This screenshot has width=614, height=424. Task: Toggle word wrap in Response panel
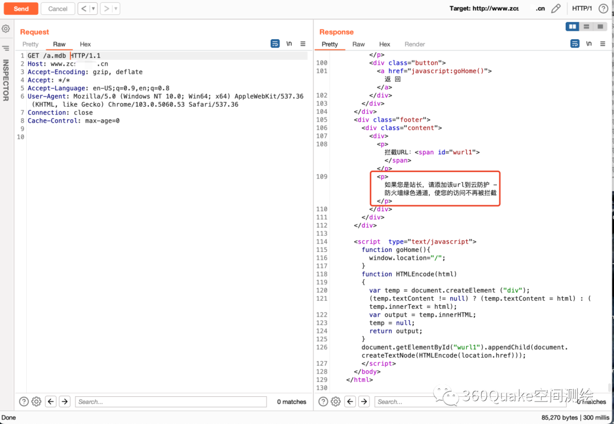click(575, 44)
